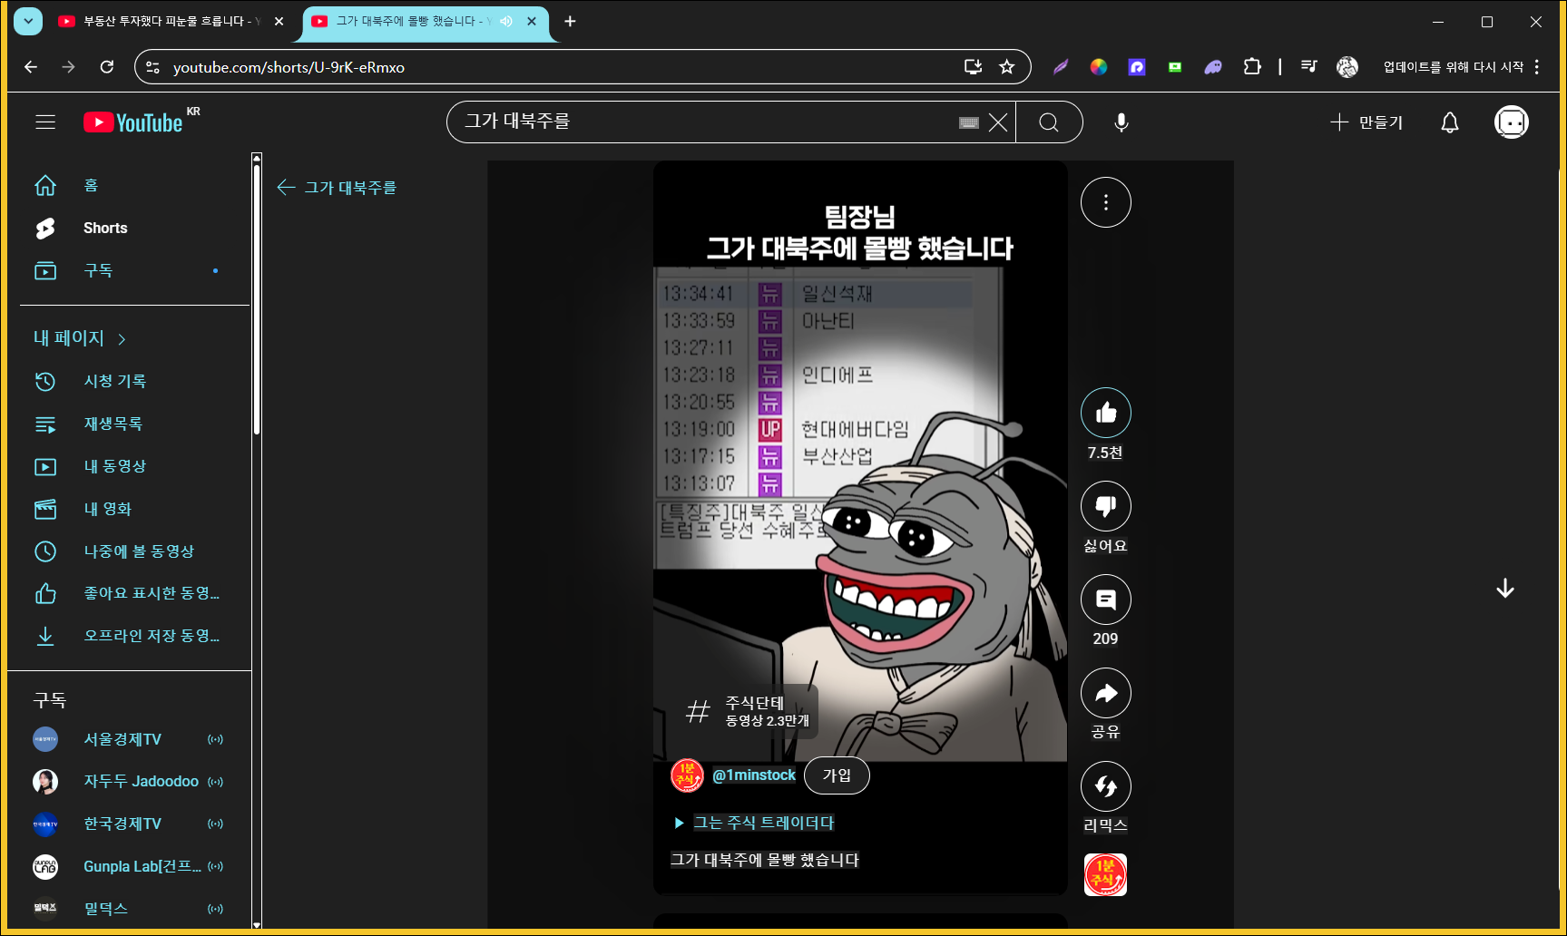Click the 가입 join button
The image size is (1567, 936).
pyautogui.click(x=837, y=775)
